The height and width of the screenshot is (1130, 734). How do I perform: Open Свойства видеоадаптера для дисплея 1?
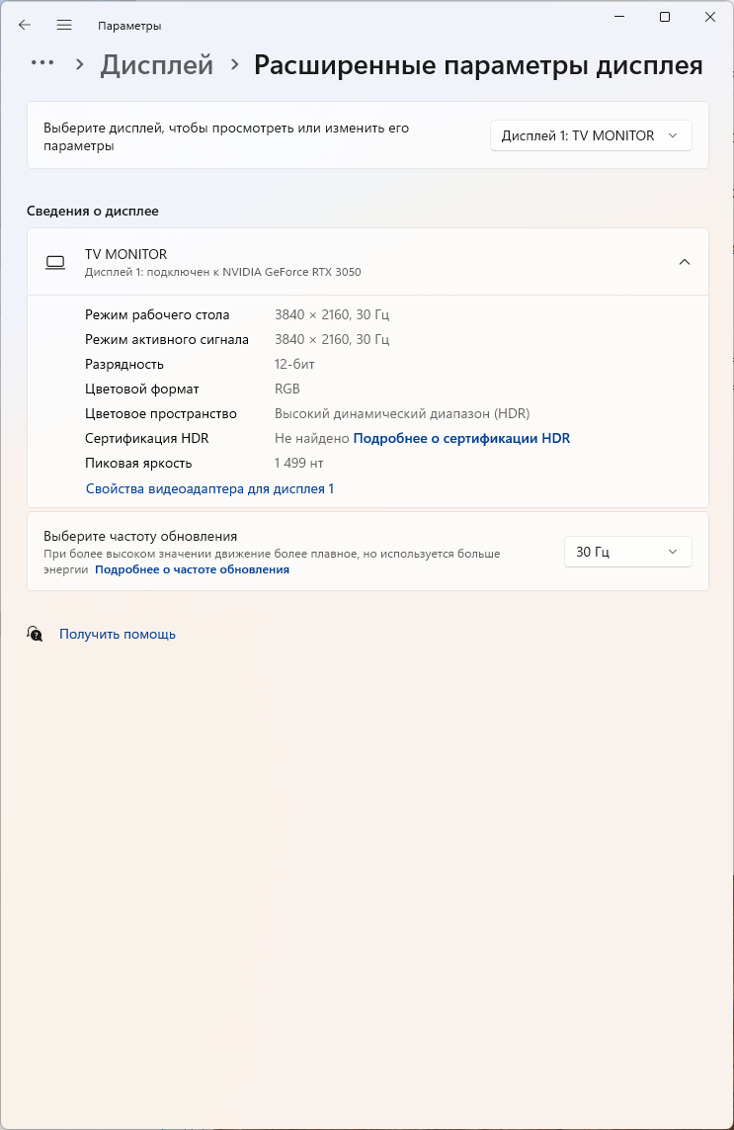(x=209, y=488)
